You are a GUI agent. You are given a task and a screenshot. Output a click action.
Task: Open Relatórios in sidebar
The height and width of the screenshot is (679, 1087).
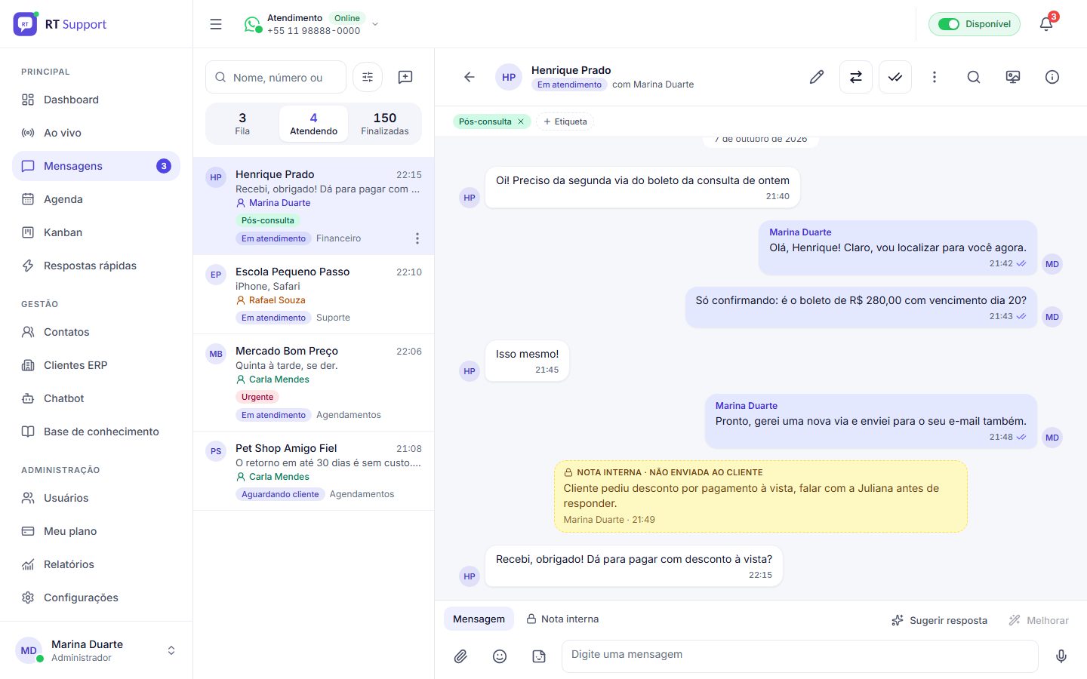pyautogui.click(x=96, y=564)
